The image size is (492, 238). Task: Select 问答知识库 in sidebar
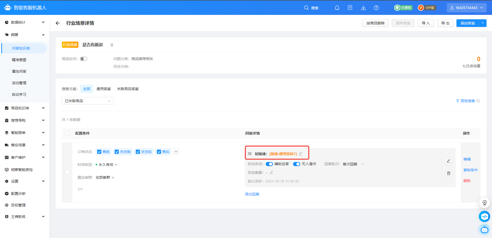(x=24, y=48)
